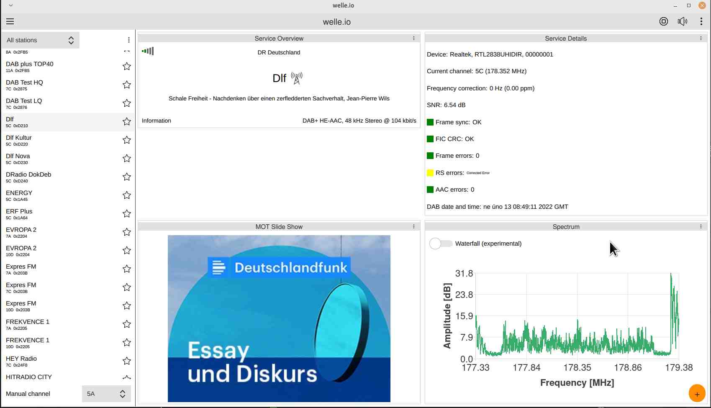Expand the All stations dropdown
Image resolution: width=711 pixels, height=408 pixels.
pyautogui.click(x=40, y=40)
